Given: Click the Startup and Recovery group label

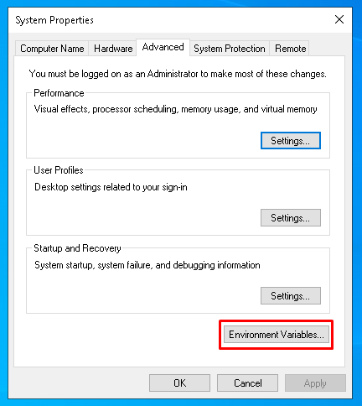Looking at the screenshot, I should [x=77, y=248].
